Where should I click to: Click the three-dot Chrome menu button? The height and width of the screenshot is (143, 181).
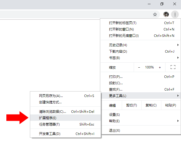[x=175, y=14]
